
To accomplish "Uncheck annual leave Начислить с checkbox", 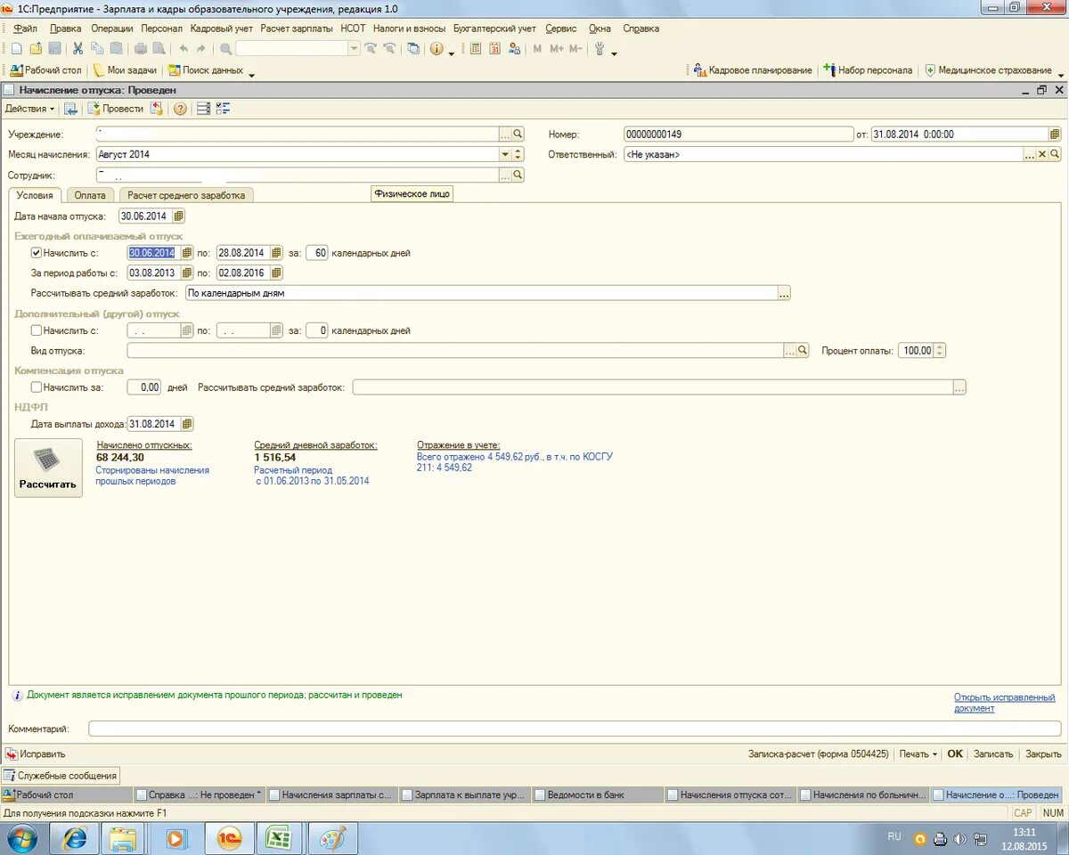I will point(37,253).
